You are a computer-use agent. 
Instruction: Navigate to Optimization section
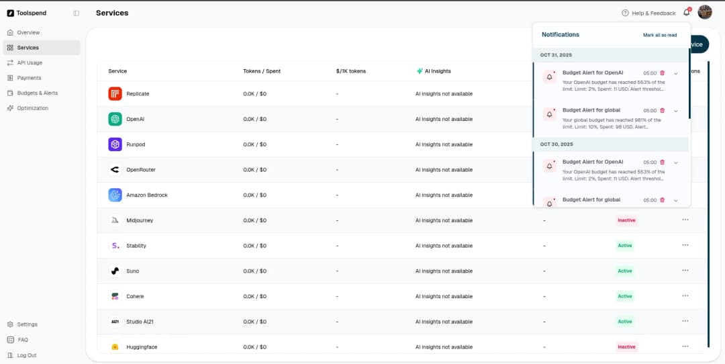click(x=32, y=108)
